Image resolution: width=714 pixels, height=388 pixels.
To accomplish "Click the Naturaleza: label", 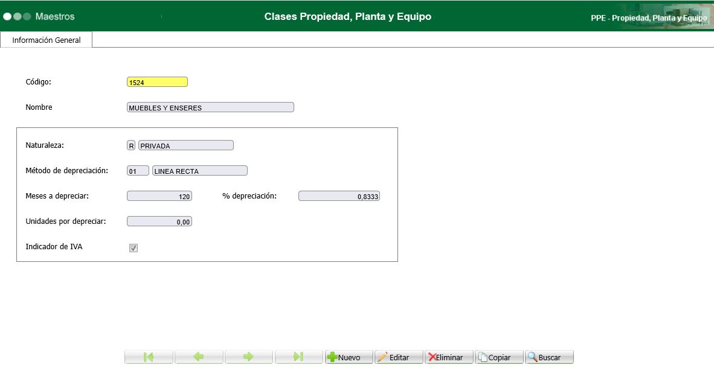I will (45, 145).
